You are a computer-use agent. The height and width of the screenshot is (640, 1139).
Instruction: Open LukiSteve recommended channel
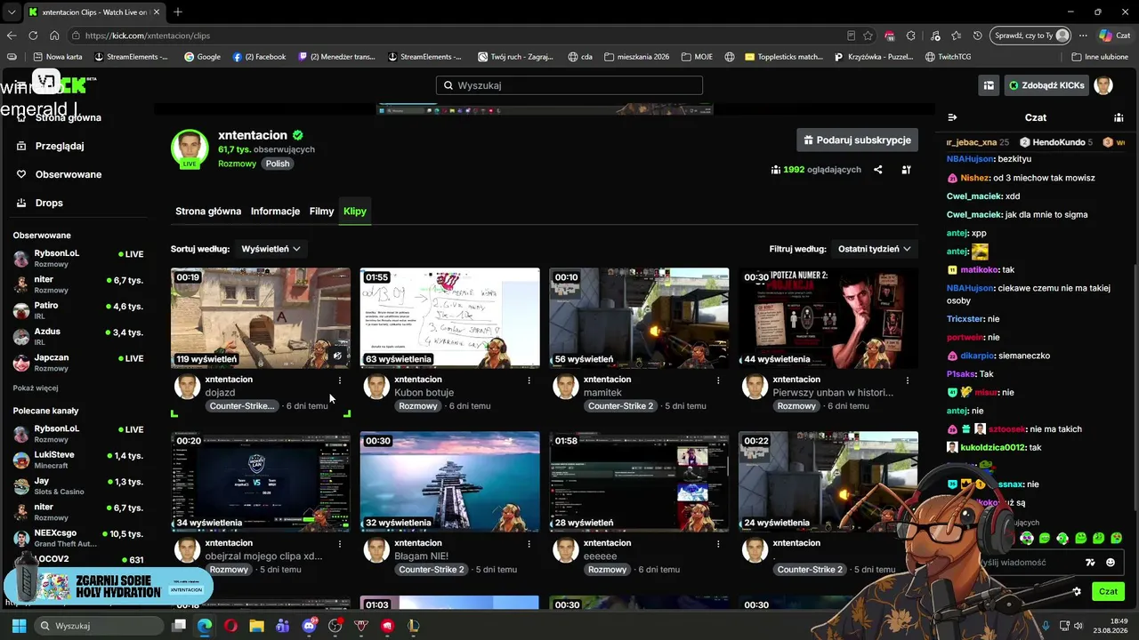click(78, 460)
